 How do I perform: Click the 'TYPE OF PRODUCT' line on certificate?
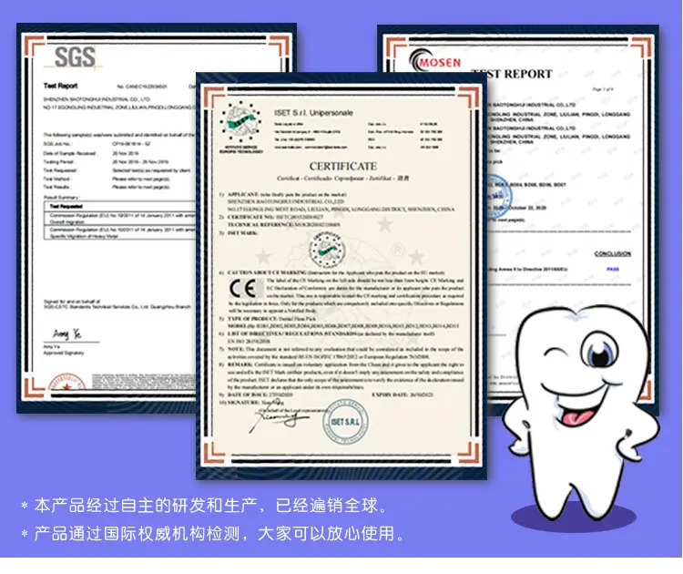[x=268, y=319]
